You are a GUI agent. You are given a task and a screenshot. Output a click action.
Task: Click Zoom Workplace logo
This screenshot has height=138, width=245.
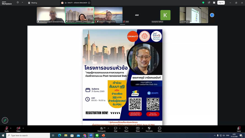7,3
